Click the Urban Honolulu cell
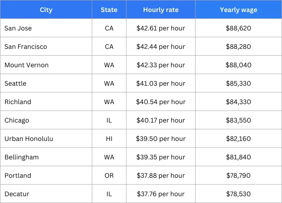 click(29, 139)
